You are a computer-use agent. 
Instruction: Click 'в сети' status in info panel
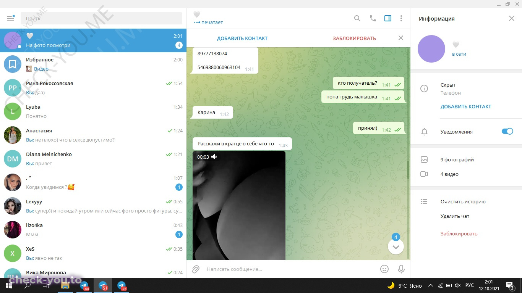(x=459, y=54)
